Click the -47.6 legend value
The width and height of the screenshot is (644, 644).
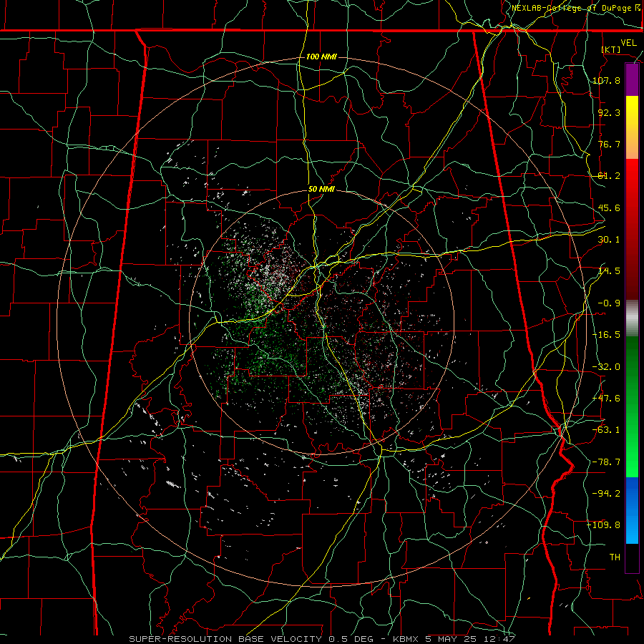(606, 399)
